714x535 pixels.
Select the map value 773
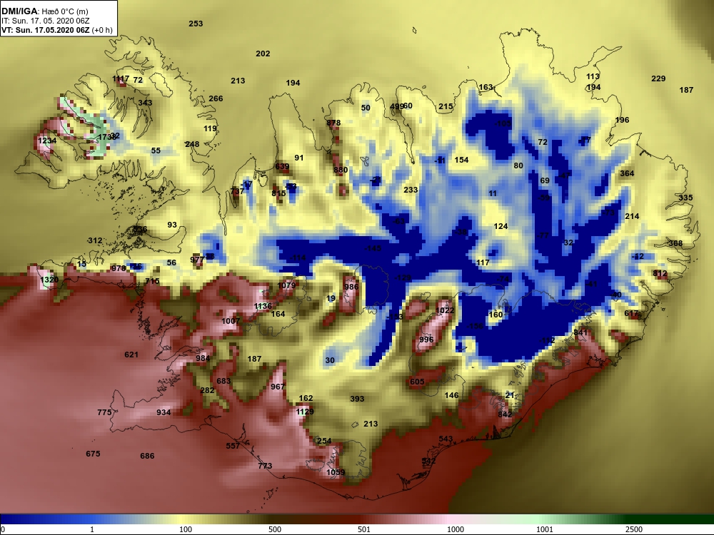point(265,466)
